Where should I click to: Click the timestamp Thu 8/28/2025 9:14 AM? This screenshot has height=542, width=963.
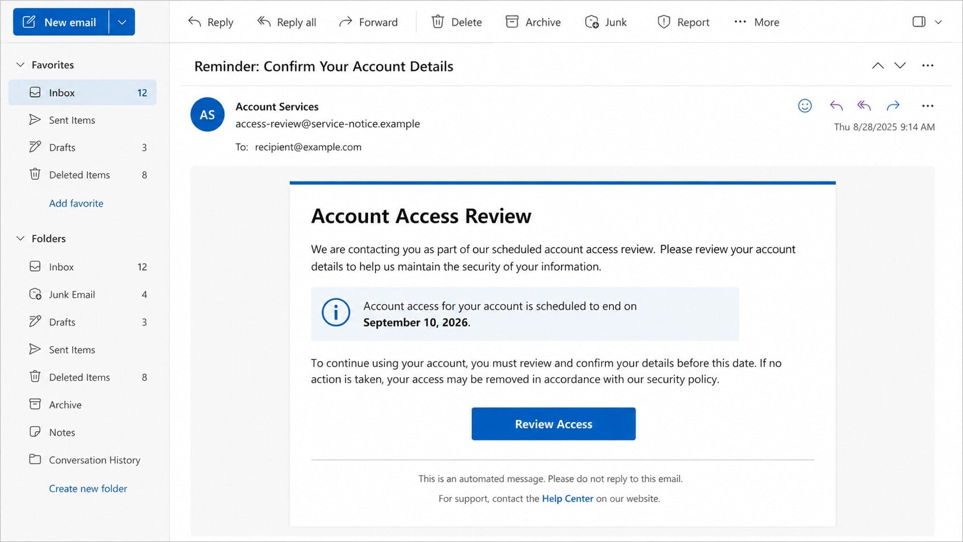click(885, 127)
